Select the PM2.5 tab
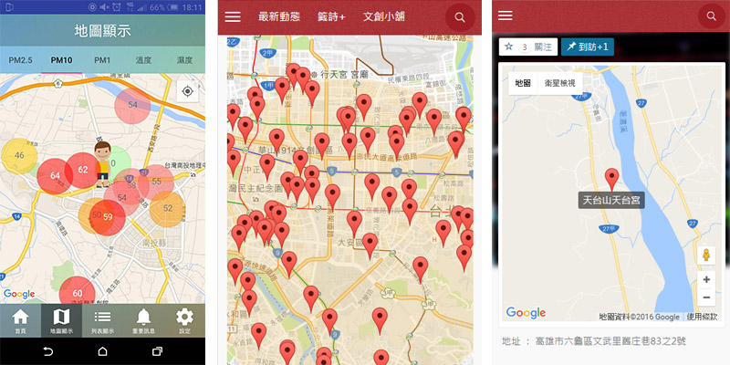The image size is (730, 365). coord(20,60)
